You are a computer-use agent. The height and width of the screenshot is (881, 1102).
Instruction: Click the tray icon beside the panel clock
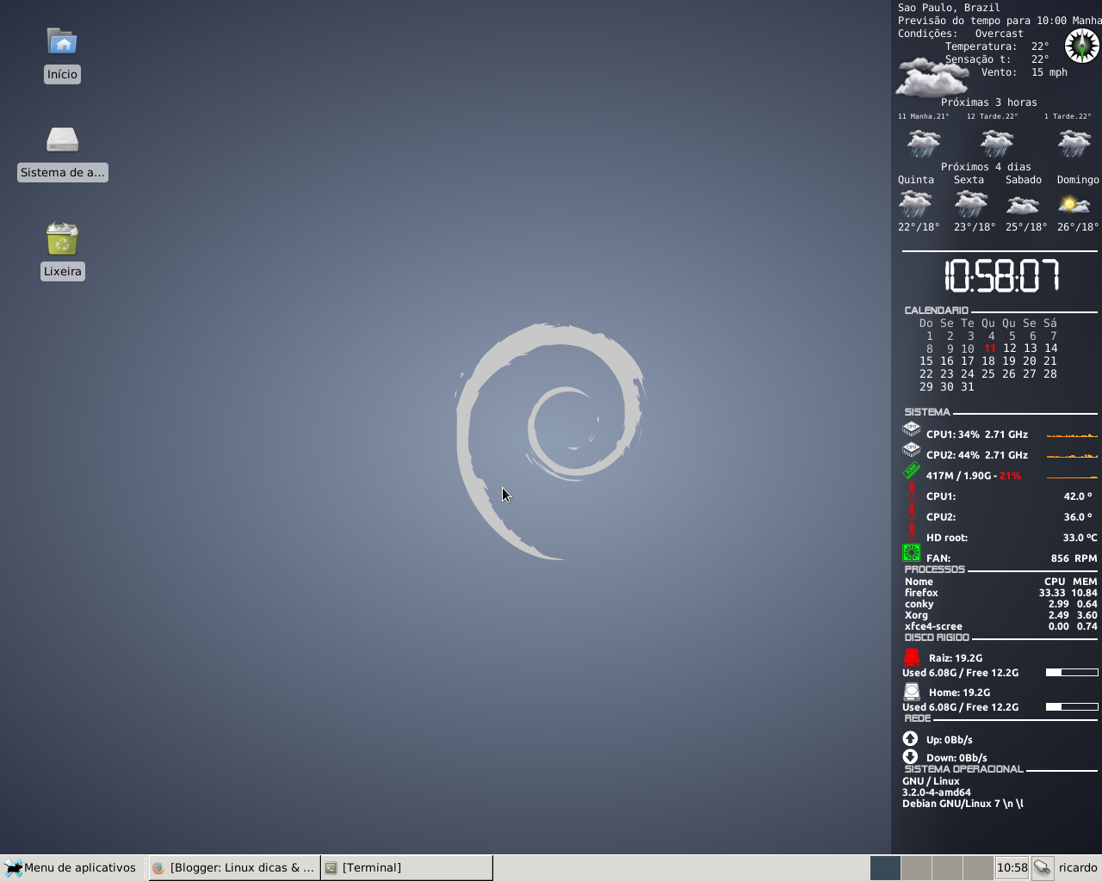(x=1042, y=867)
